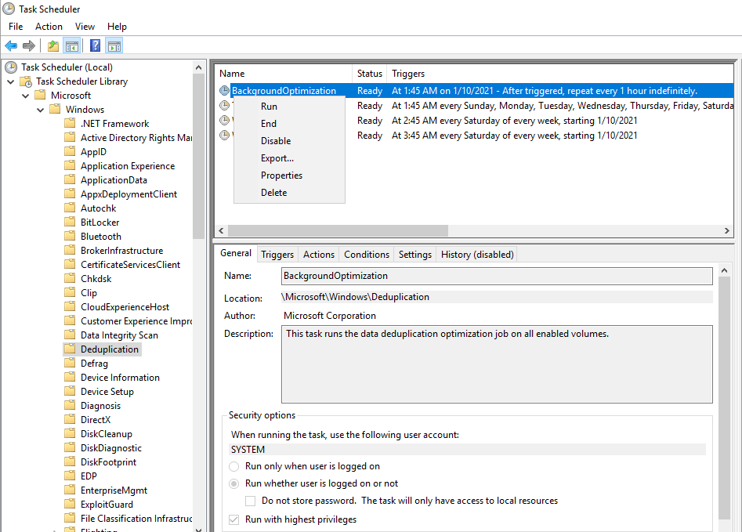
Task: Click the folder icon beside Defrag
Action: coord(70,363)
